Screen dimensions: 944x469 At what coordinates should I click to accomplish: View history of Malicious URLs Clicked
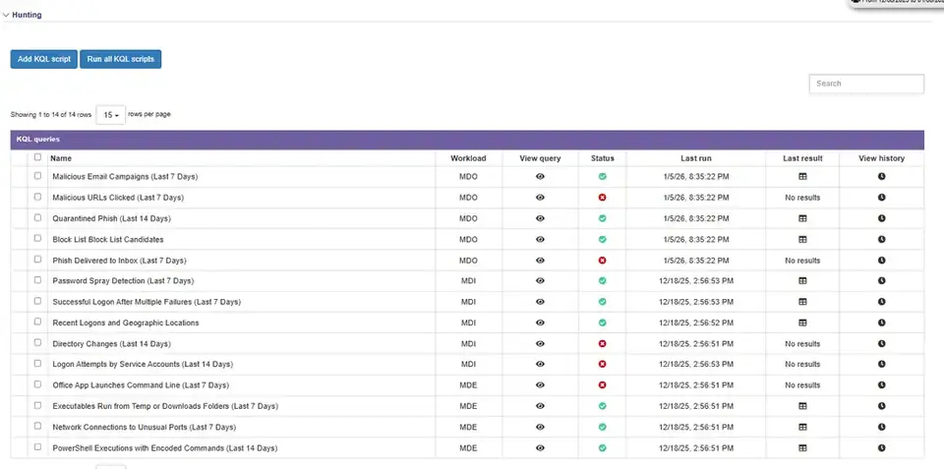pos(881,198)
